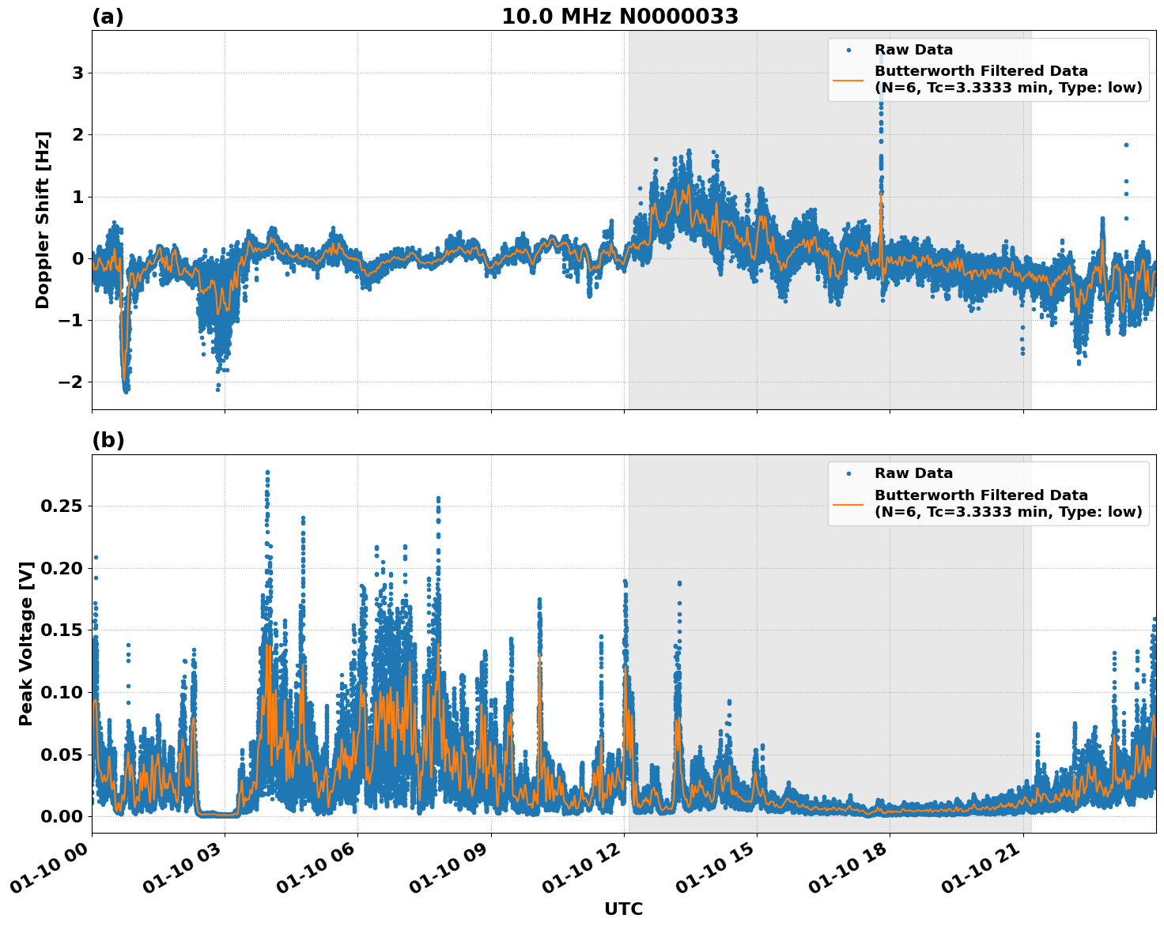Select the panel label (b)
The width and height of the screenshot is (1164, 926).
click(108, 439)
